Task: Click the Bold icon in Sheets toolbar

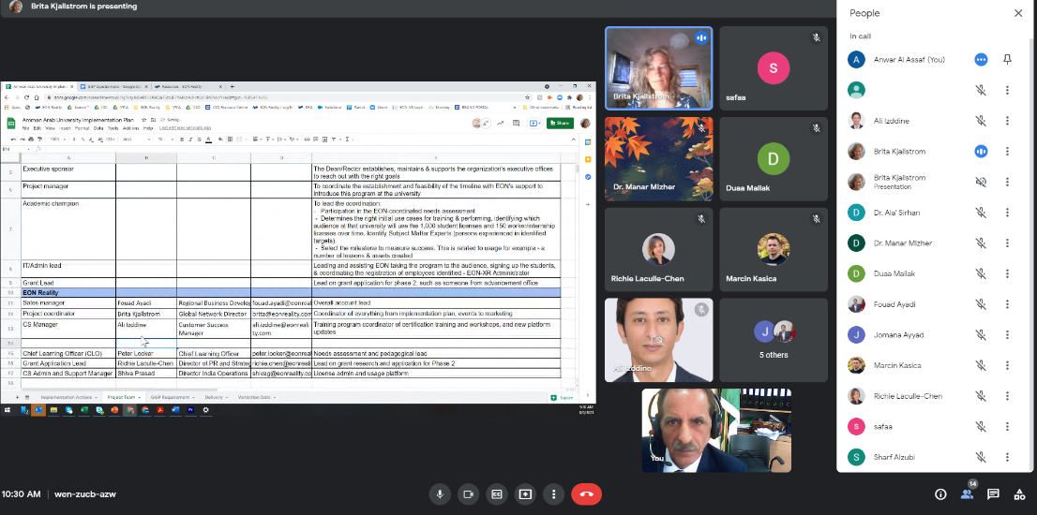Action: point(182,140)
